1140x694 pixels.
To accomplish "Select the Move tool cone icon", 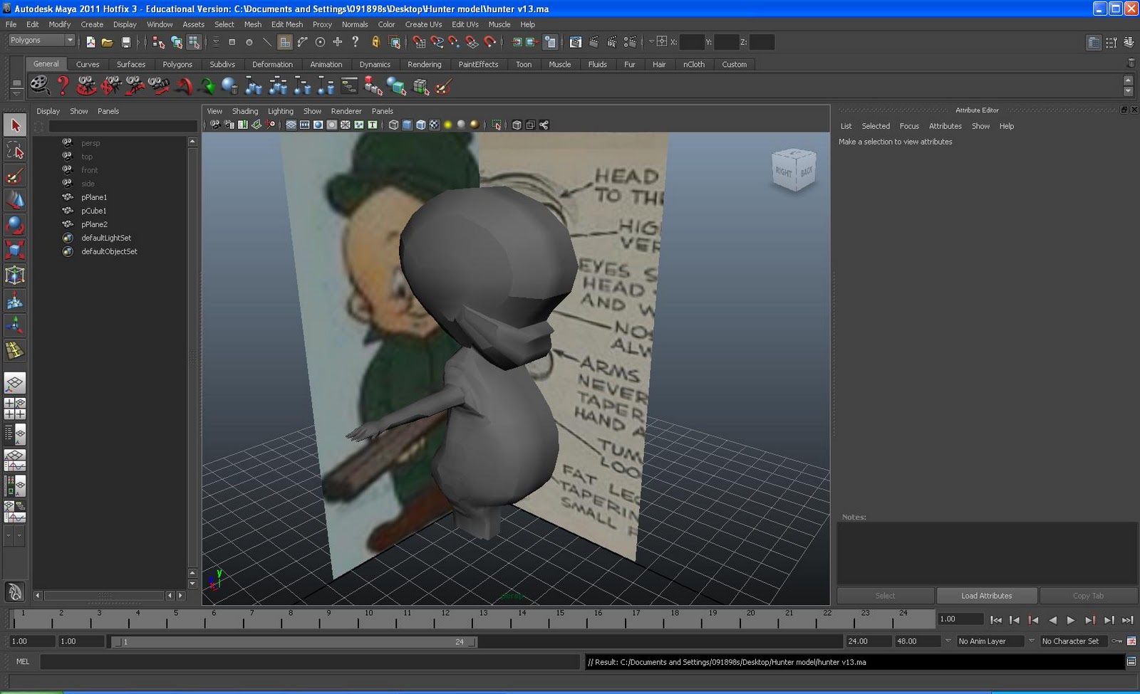I will 15,200.
